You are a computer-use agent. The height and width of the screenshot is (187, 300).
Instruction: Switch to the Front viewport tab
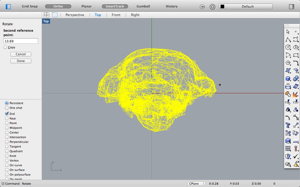(116, 15)
